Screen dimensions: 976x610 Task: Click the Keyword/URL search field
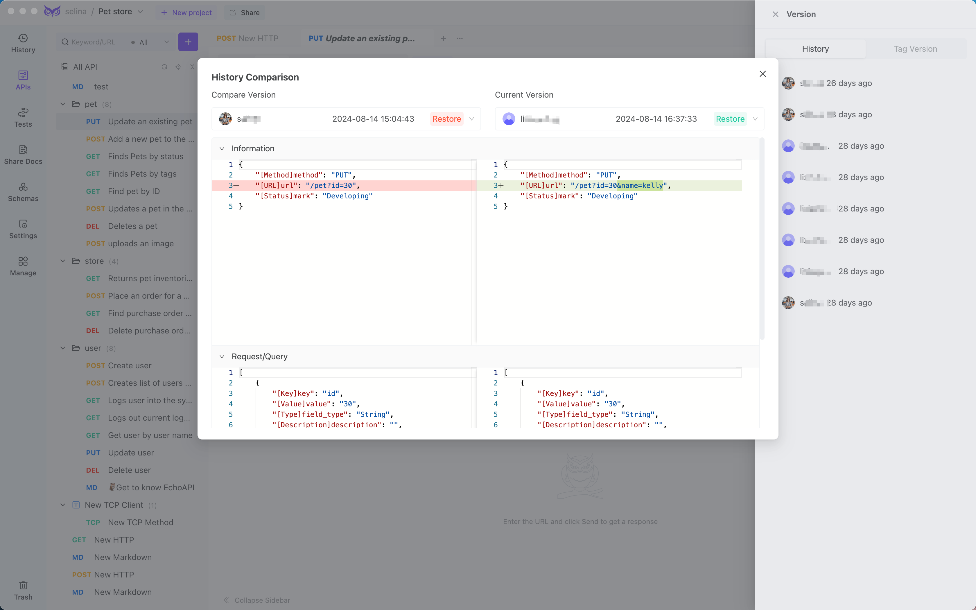(x=94, y=42)
